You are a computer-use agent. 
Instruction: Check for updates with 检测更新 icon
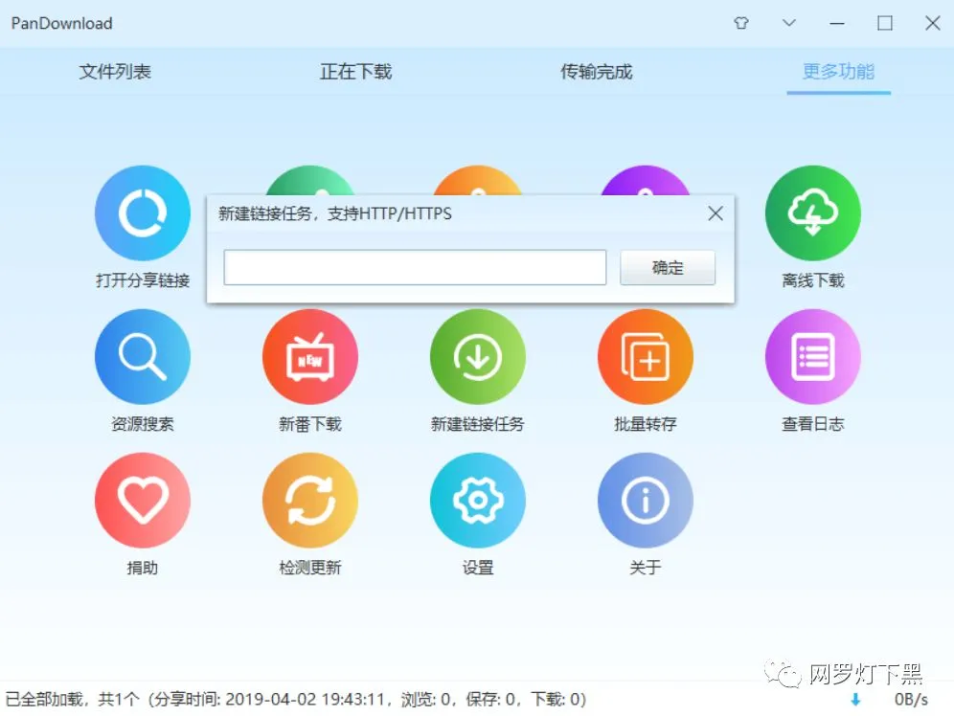point(310,501)
